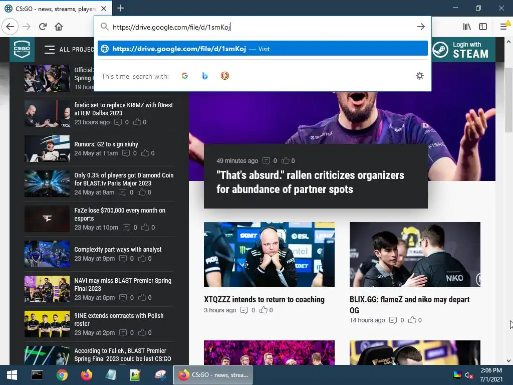Search with DuckDuckGo one-off engine
The height and width of the screenshot is (385, 513).
[x=225, y=76]
